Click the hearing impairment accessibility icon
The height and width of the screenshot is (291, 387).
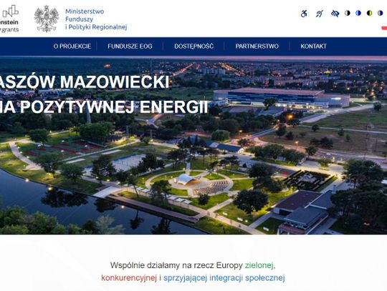tap(320, 14)
